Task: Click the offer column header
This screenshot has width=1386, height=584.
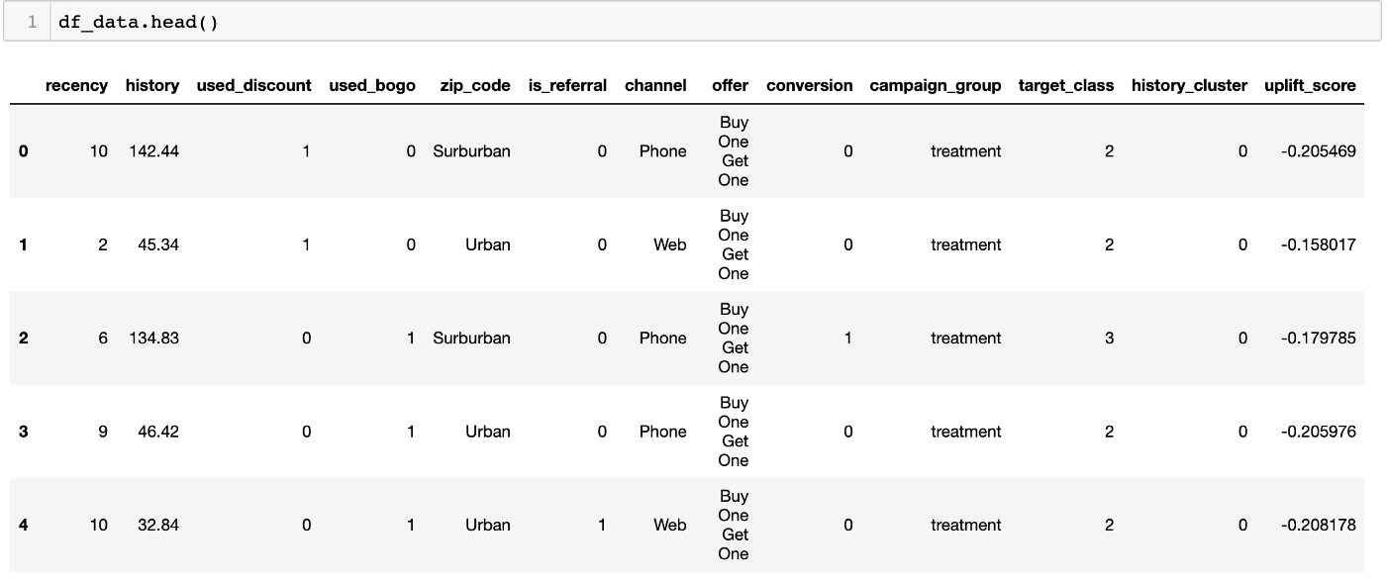Action: pos(730,85)
